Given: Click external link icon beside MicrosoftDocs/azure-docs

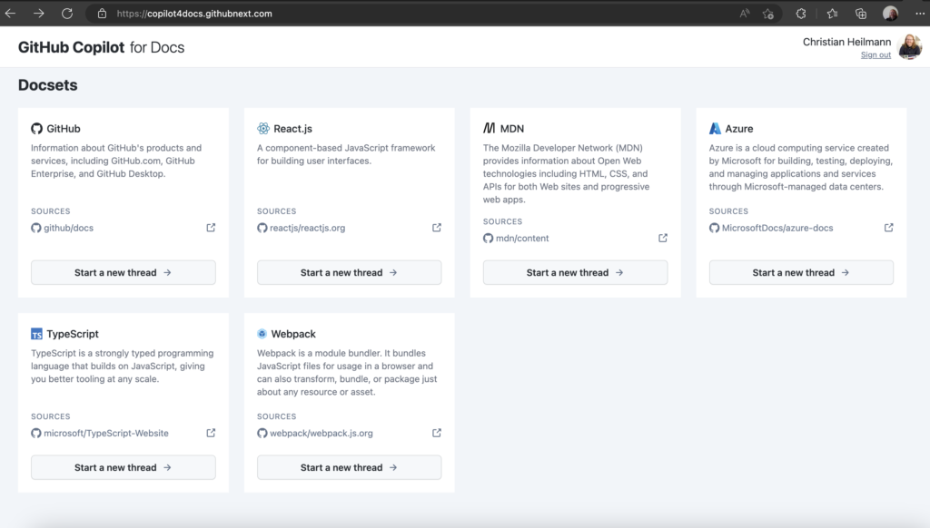Looking at the screenshot, I should pos(888,228).
